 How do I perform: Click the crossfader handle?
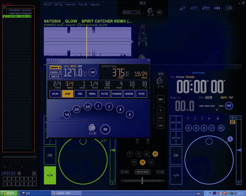click(142, 181)
